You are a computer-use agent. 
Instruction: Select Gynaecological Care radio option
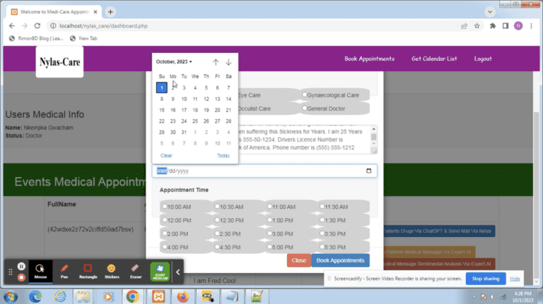click(x=305, y=95)
